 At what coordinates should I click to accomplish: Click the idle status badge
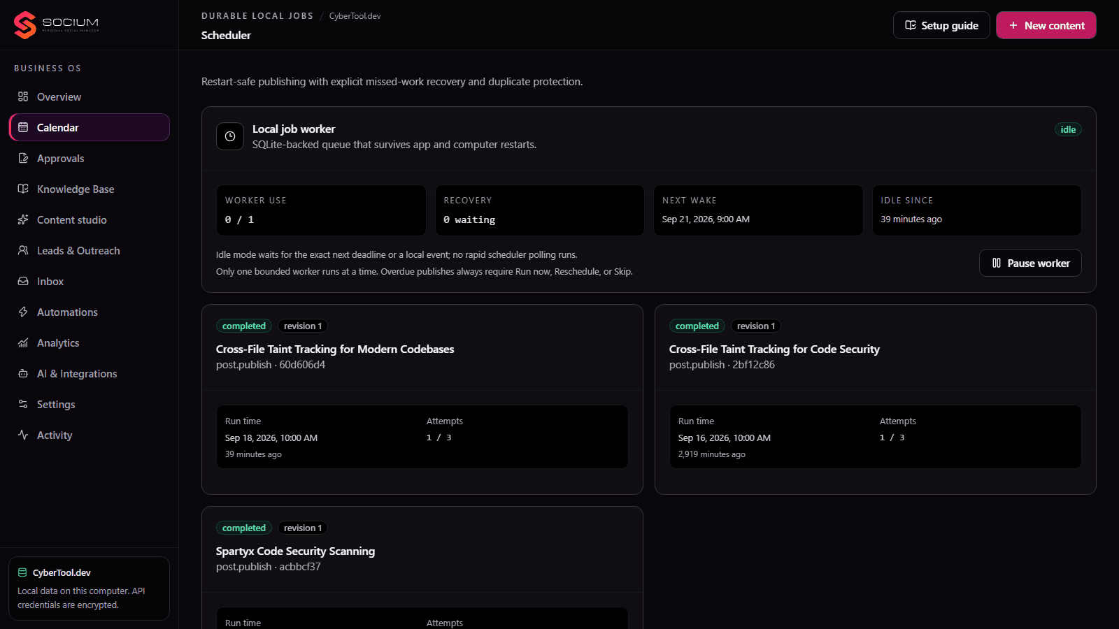(x=1068, y=129)
